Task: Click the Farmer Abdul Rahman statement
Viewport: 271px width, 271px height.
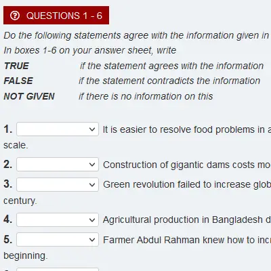Action: pos(187,240)
